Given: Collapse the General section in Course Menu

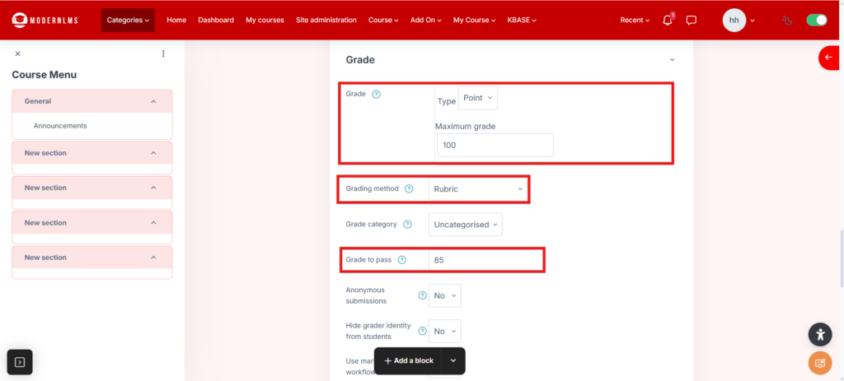Looking at the screenshot, I should click(153, 101).
